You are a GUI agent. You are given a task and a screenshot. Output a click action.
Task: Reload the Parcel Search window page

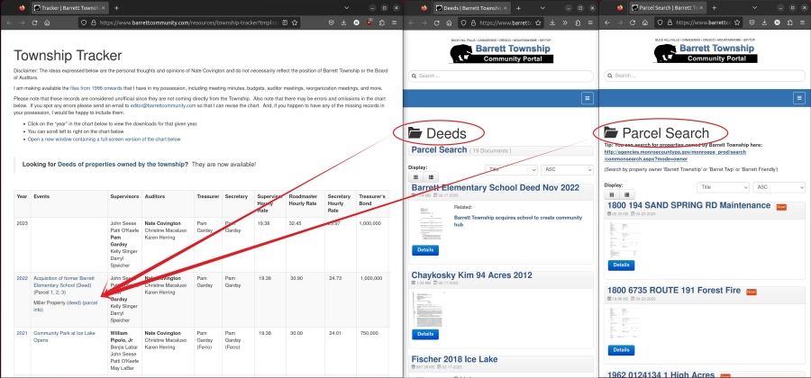click(632, 22)
